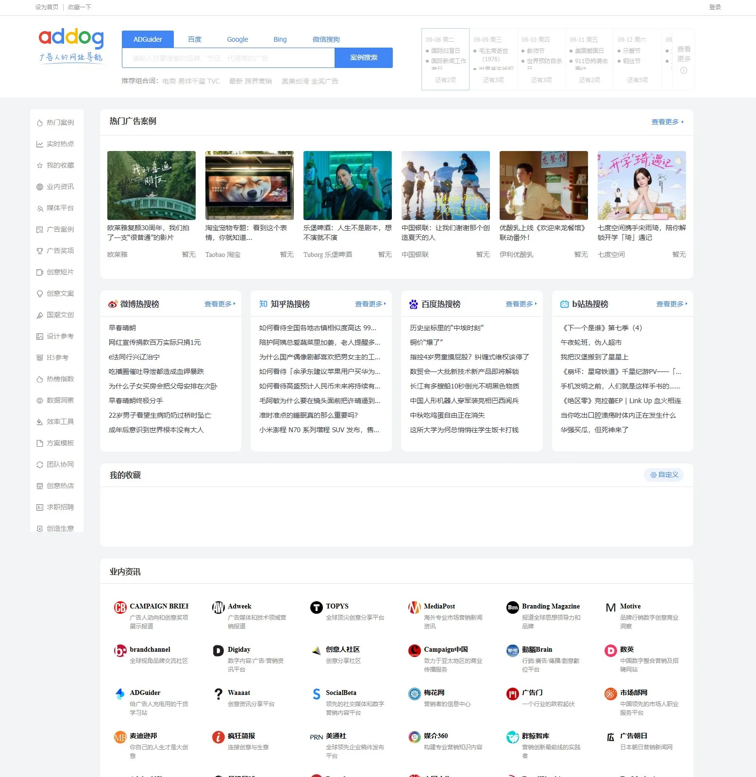Click the 收藏一下 link

[x=80, y=7]
